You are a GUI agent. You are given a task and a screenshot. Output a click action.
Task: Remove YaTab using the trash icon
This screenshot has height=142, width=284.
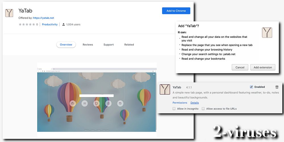277,87
